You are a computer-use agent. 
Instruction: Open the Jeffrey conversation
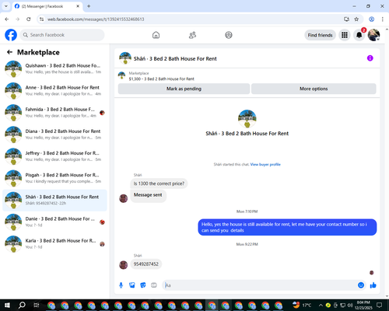[54, 156]
